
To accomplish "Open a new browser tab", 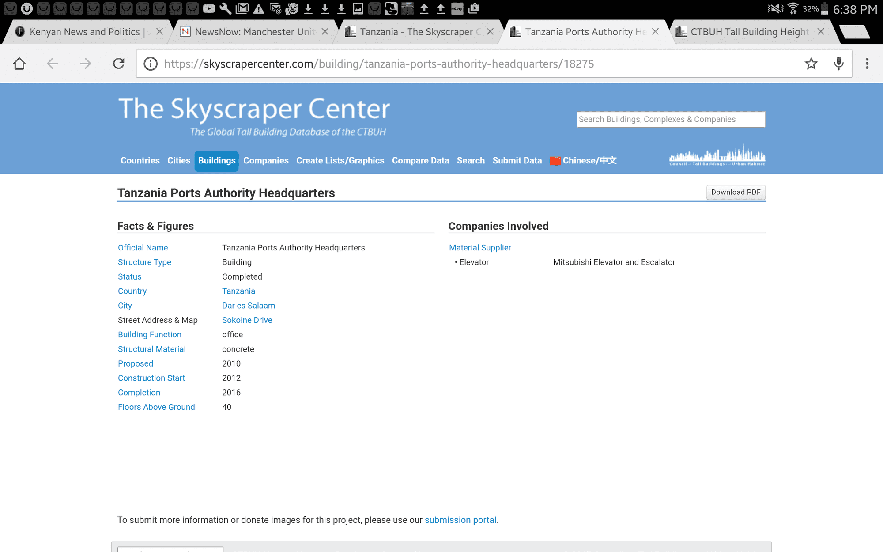I will tap(854, 32).
